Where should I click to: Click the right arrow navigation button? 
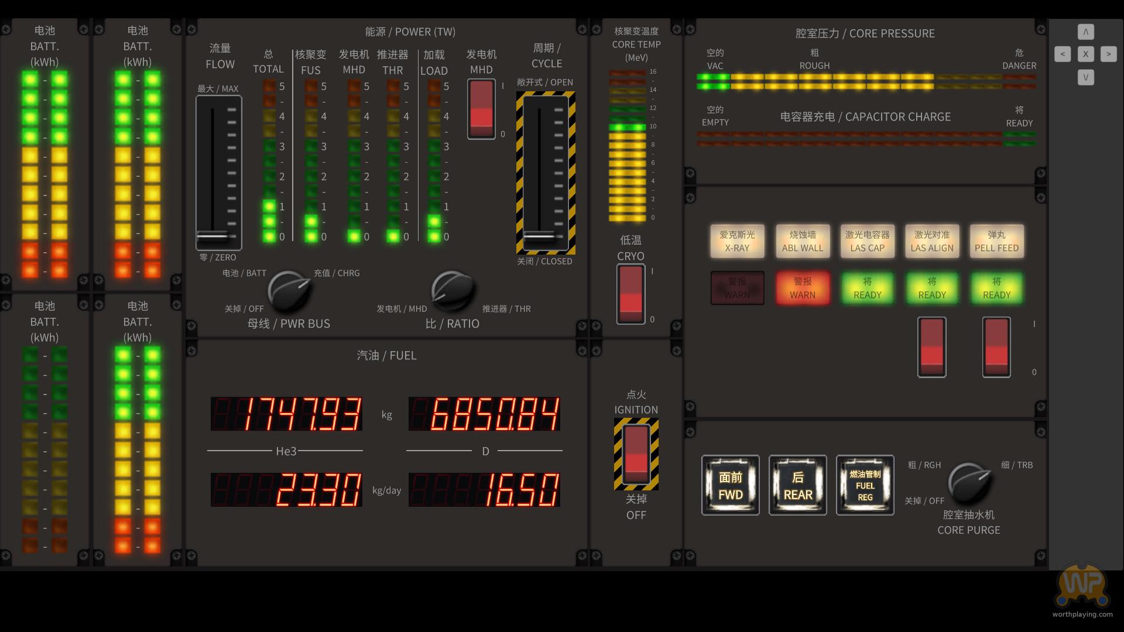click(x=1108, y=54)
